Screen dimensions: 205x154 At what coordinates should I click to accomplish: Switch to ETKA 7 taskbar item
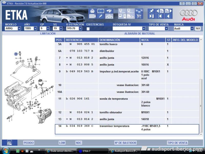[x=93, y=151]
